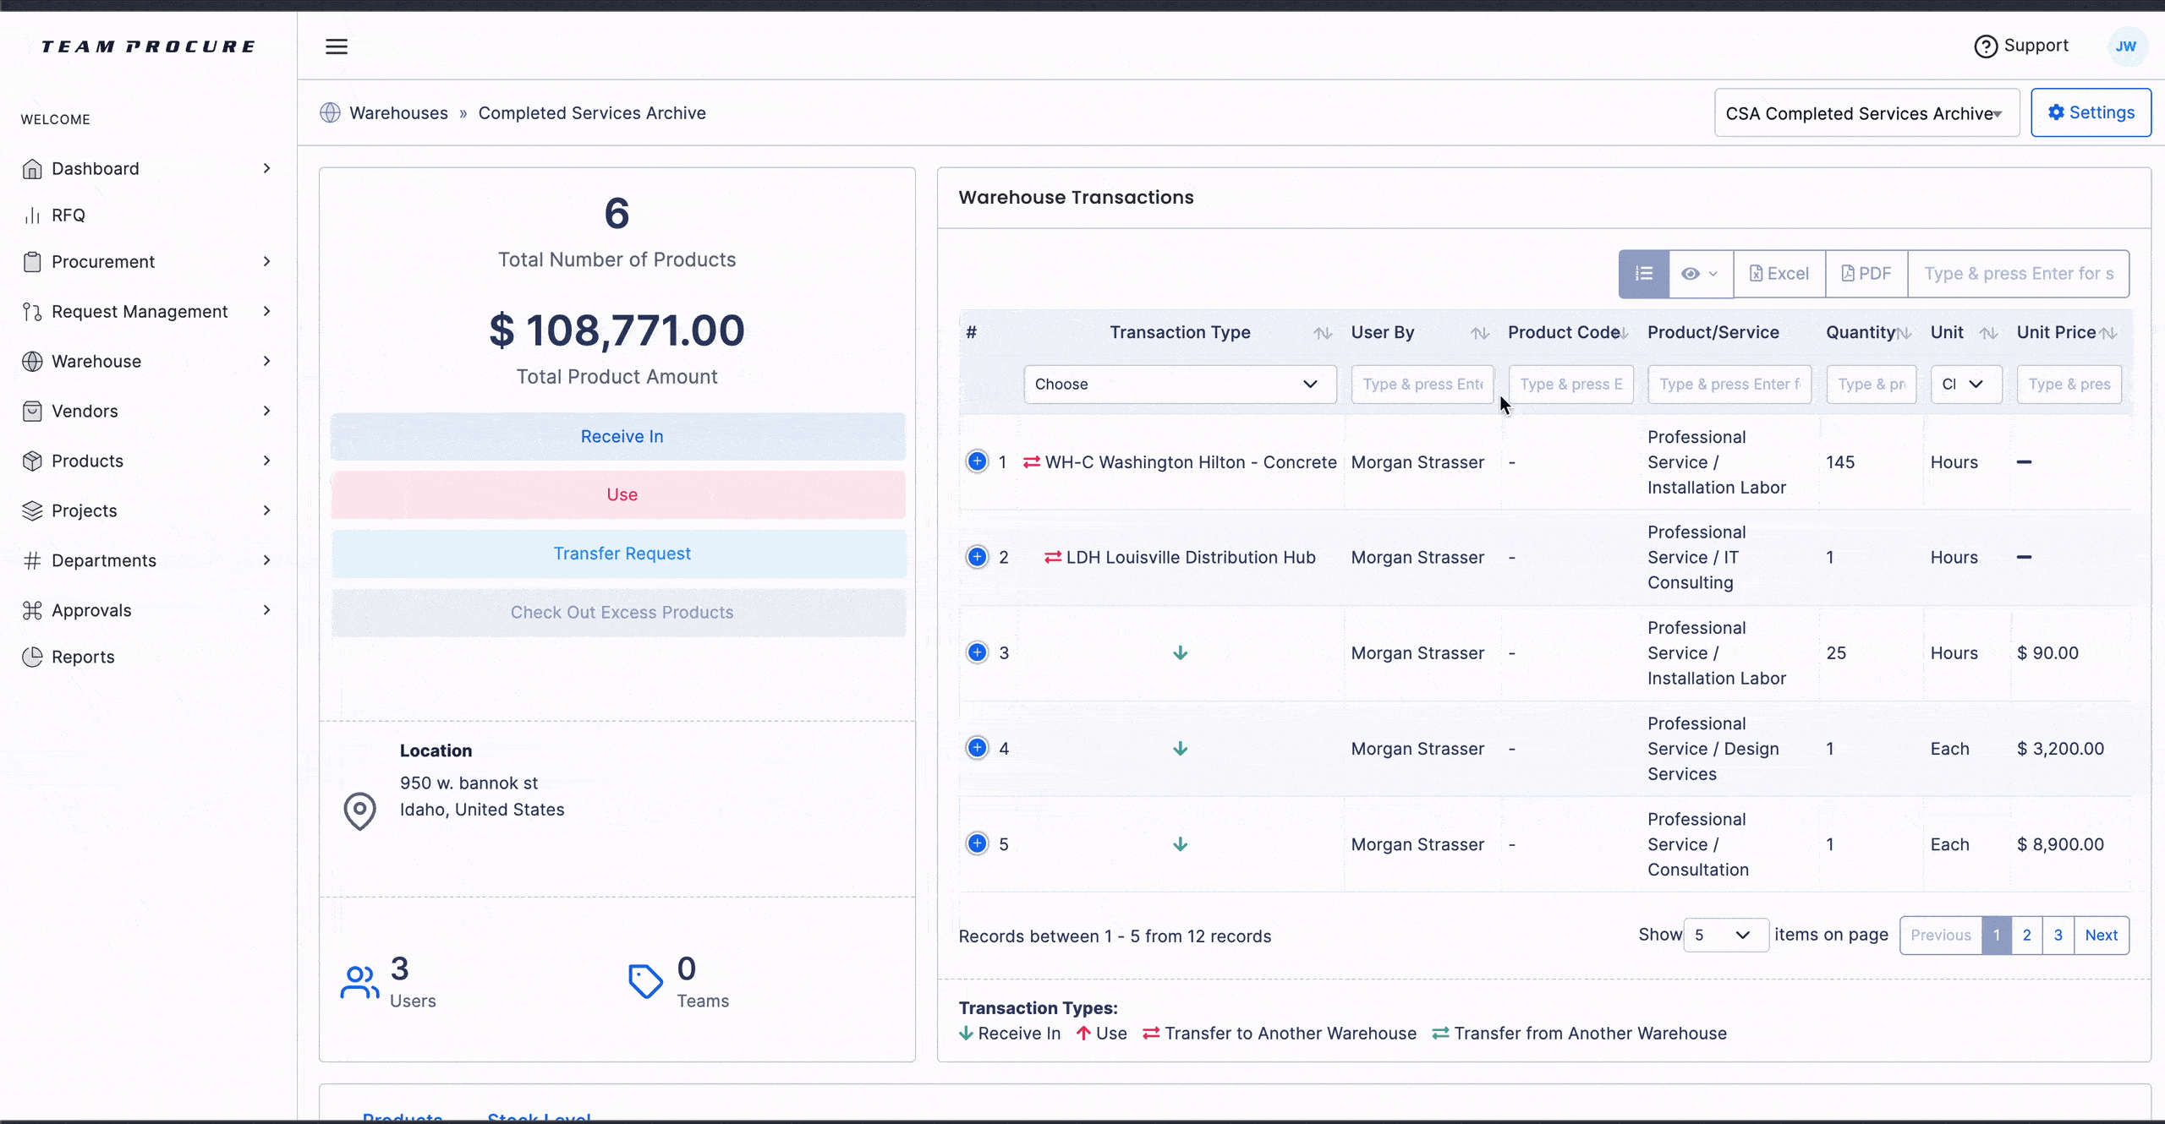
Task: Focus the Quantity filter field
Action: coord(1872,385)
